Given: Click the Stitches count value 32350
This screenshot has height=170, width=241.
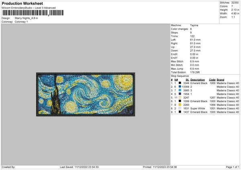Looking at the screenshot, I should [235, 3].
